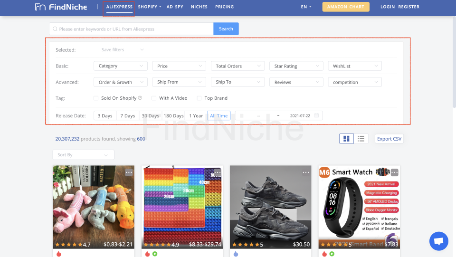Click the green video icon under pop-it card

click(155, 254)
